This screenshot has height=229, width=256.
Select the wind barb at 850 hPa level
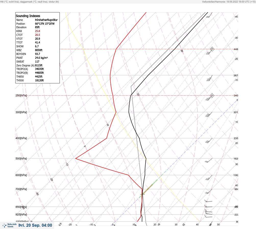pos(208,206)
